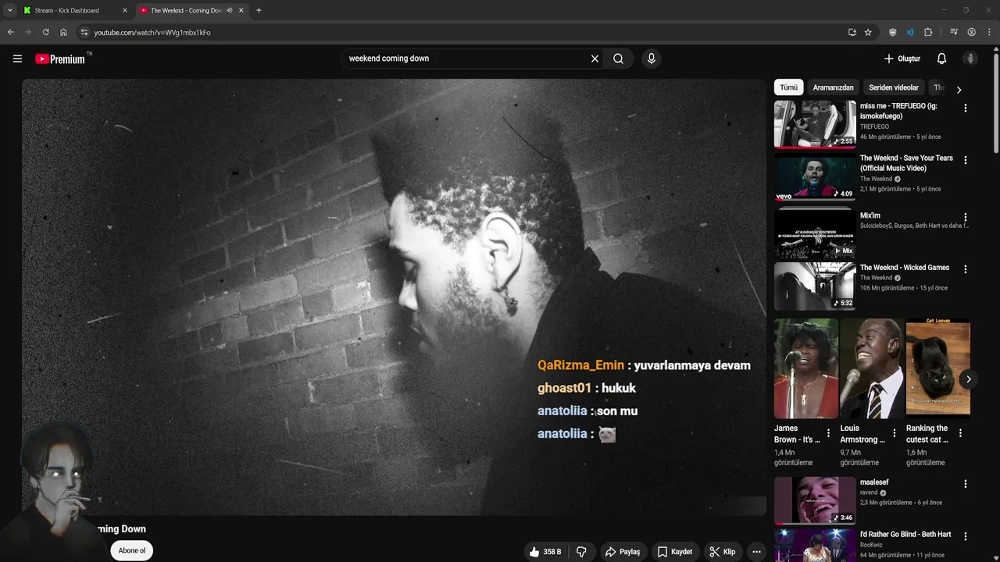Switch to Stream - Kick Dashboard tab

click(74, 10)
